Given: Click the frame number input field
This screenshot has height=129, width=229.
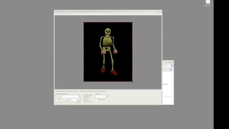Looking at the screenshot, I should click(73, 100).
